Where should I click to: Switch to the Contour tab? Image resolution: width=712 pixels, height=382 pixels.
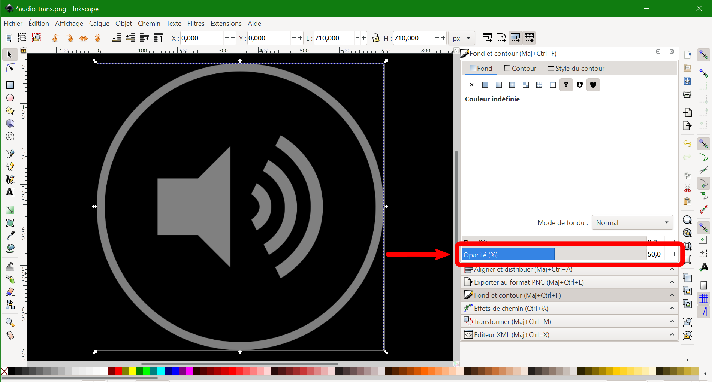[x=520, y=69]
